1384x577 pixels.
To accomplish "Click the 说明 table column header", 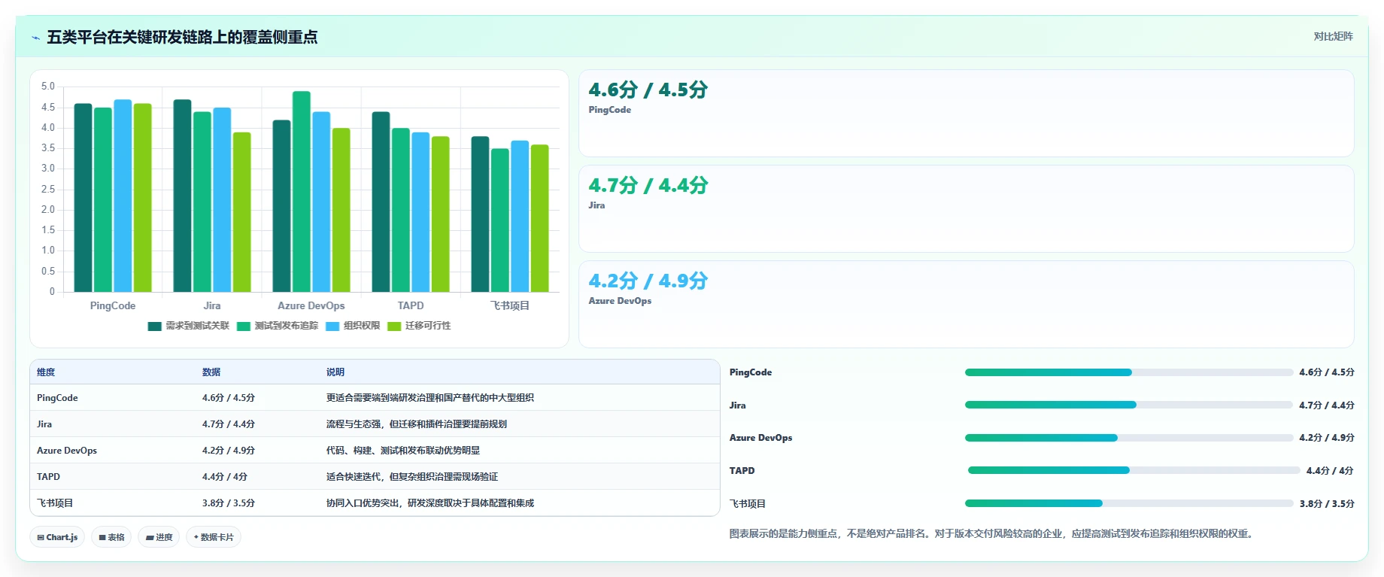I will (x=335, y=372).
